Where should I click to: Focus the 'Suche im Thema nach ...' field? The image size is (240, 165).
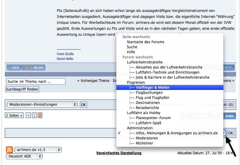(x=36, y=81)
